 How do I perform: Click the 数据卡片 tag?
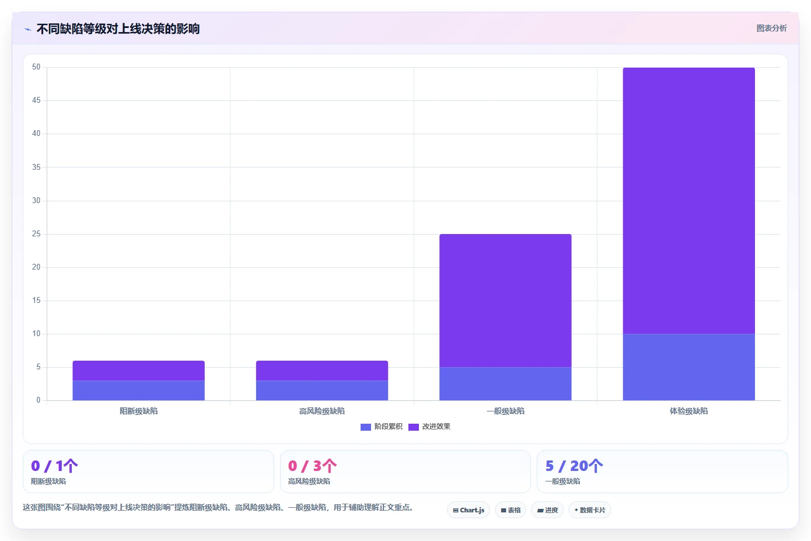point(590,510)
